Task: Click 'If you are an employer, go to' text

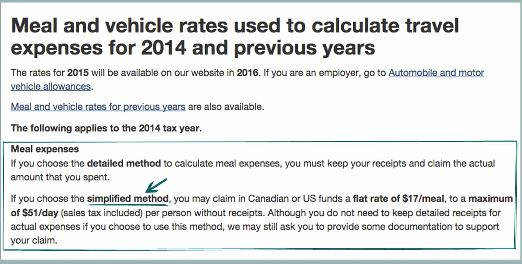Action: pos(325,73)
